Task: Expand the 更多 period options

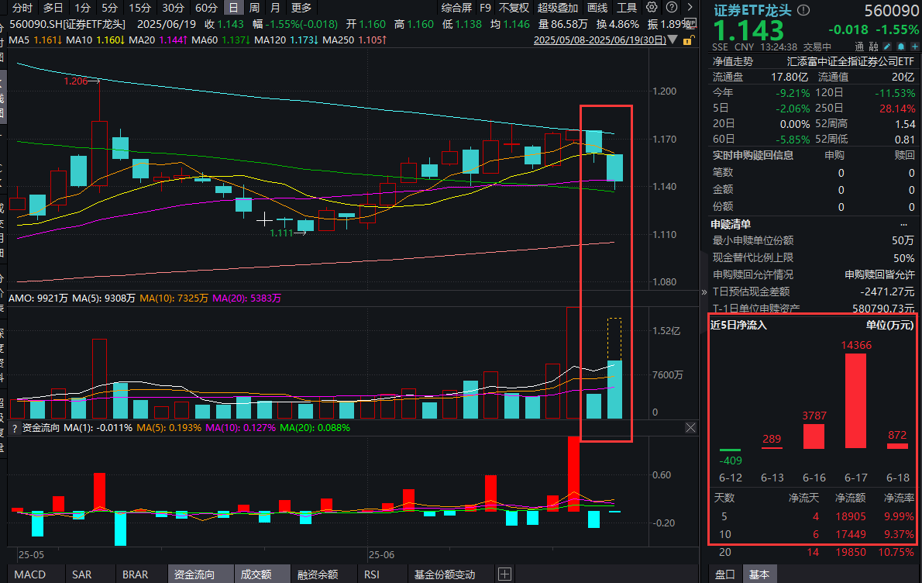Action: [301, 8]
